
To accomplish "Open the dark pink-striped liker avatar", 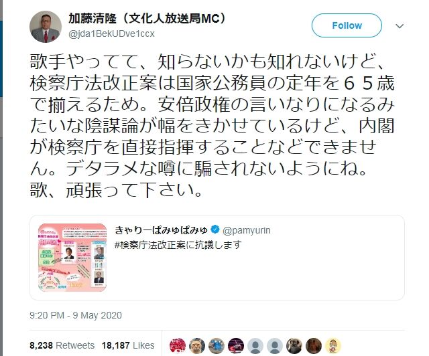I will [236, 346].
